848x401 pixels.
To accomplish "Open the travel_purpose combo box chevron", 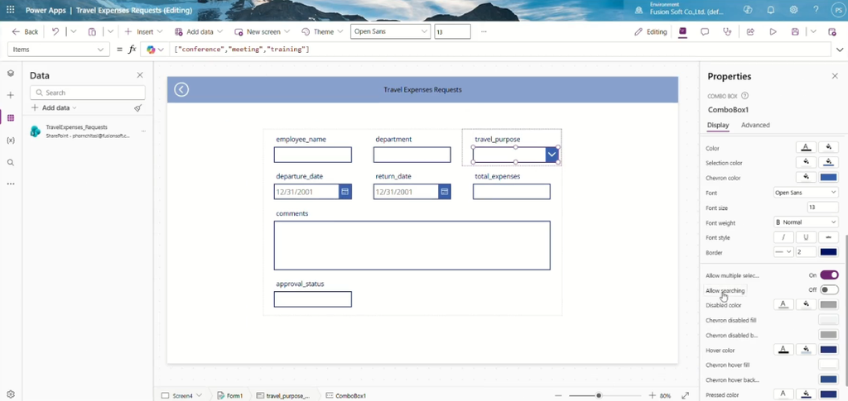I will click(x=552, y=155).
